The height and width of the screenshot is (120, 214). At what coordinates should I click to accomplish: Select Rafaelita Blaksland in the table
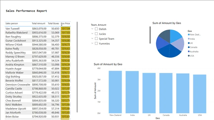click(16, 33)
